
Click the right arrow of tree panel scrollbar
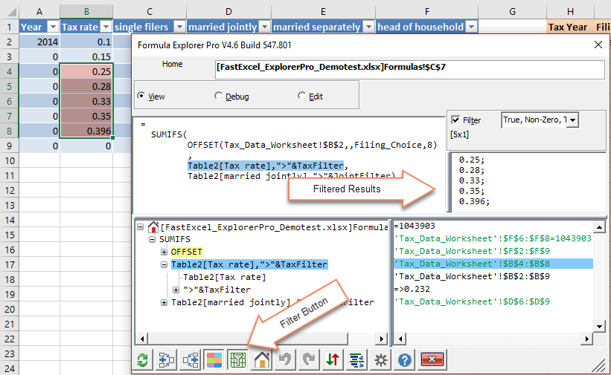point(382,339)
